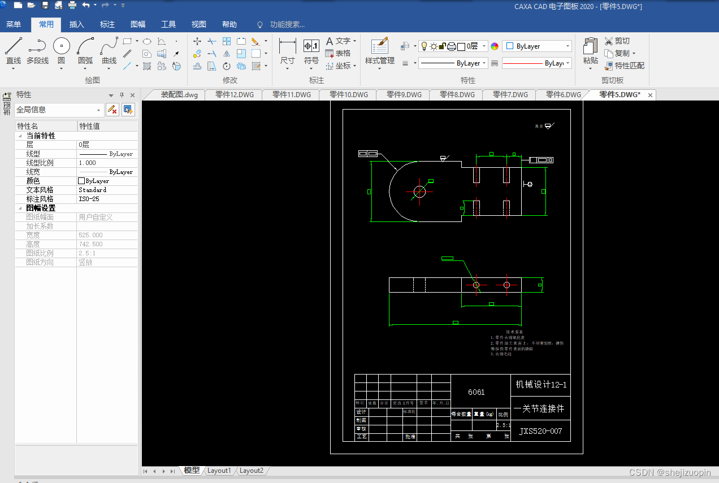Click the move tool in 修改 group
Screen dimensions: 719x483
197,41
